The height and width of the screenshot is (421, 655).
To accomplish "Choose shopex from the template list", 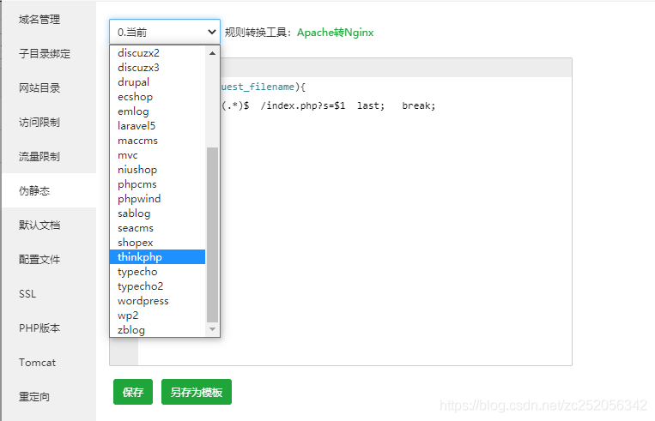I will pyautogui.click(x=157, y=243).
